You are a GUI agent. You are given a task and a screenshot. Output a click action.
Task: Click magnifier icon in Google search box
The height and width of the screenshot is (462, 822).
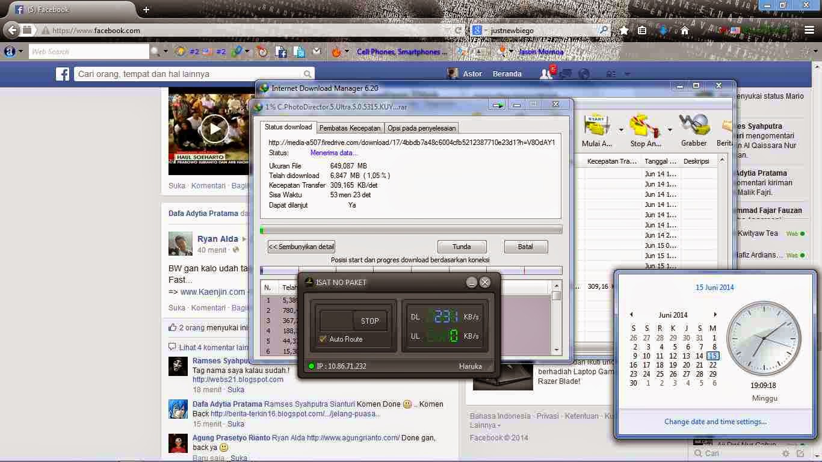pyautogui.click(x=604, y=30)
